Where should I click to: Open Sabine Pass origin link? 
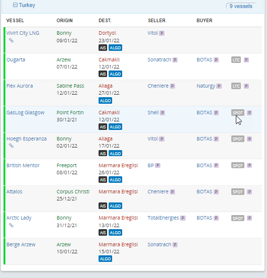[x=70, y=86]
